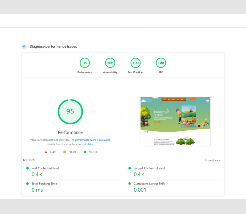246x214 pixels.
Task: Select the Best Practices score circle
Action: tap(135, 63)
